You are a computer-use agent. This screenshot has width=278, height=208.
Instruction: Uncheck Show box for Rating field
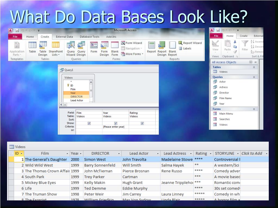click(142, 123)
